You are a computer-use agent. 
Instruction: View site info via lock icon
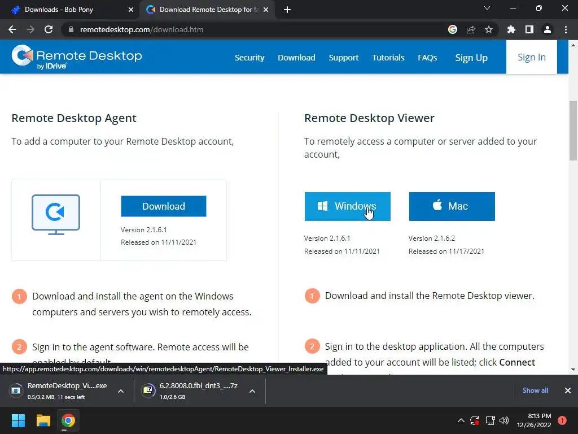click(x=71, y=29)
